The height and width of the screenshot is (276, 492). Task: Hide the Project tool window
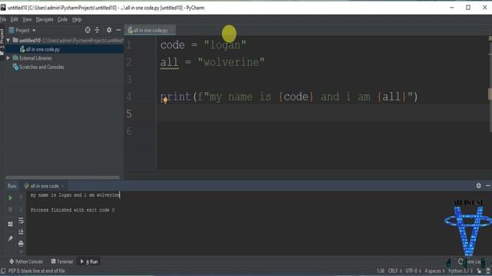pos(118,30)
